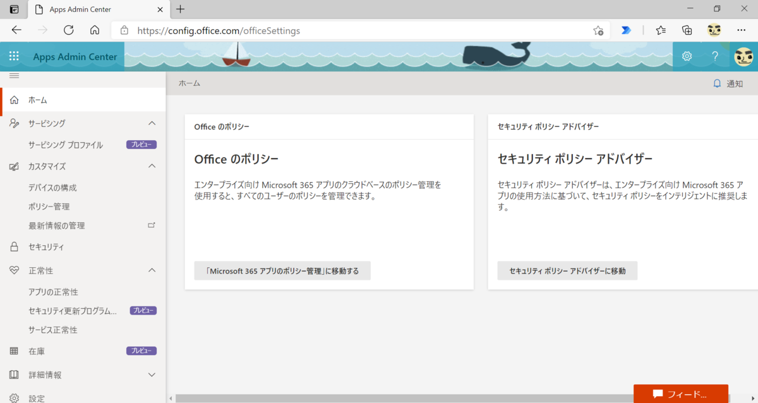The image size is (758, 403).
Task: Click external link icon beside 最新情報の管理
Action: (x=151, y=225)
